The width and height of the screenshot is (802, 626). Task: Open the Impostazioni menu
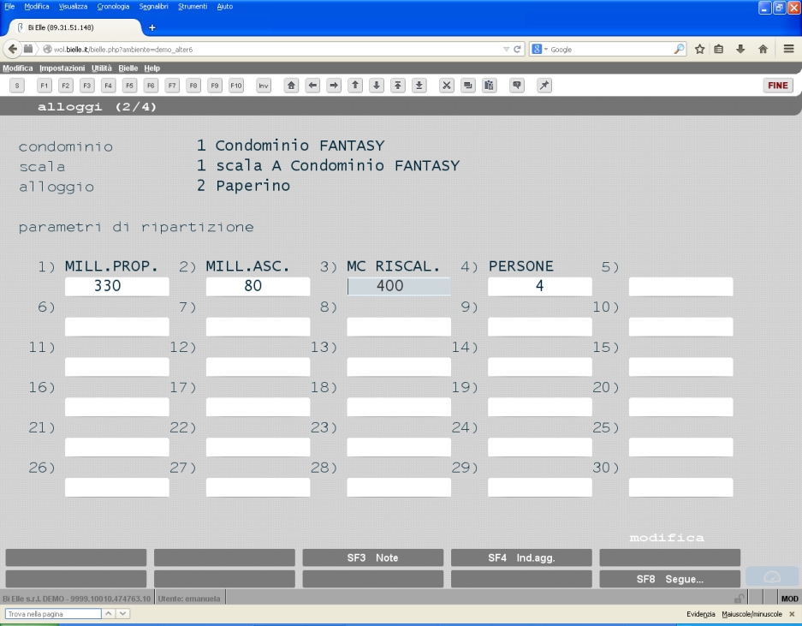[x=62, y=68]
